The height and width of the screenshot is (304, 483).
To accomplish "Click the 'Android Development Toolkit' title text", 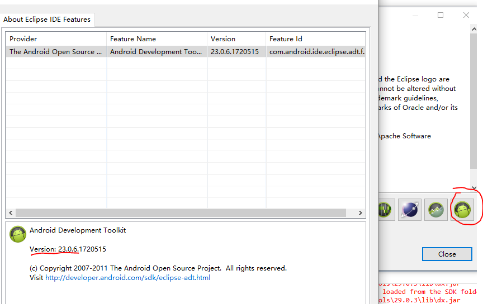I will (x=78, y=230).
